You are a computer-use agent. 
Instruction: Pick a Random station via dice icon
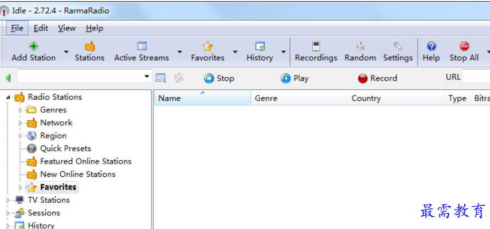pyautogui.click(x=360, y=46)
